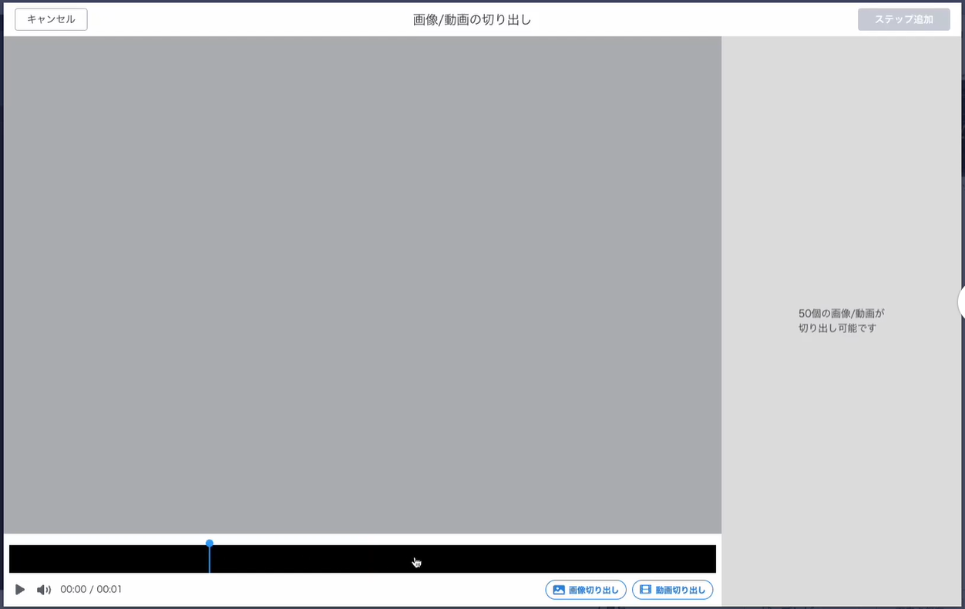This screenshot has height=609, width=965.
Task: Collapse the right drawer using the round tab
Action: (x=960, y=302)
